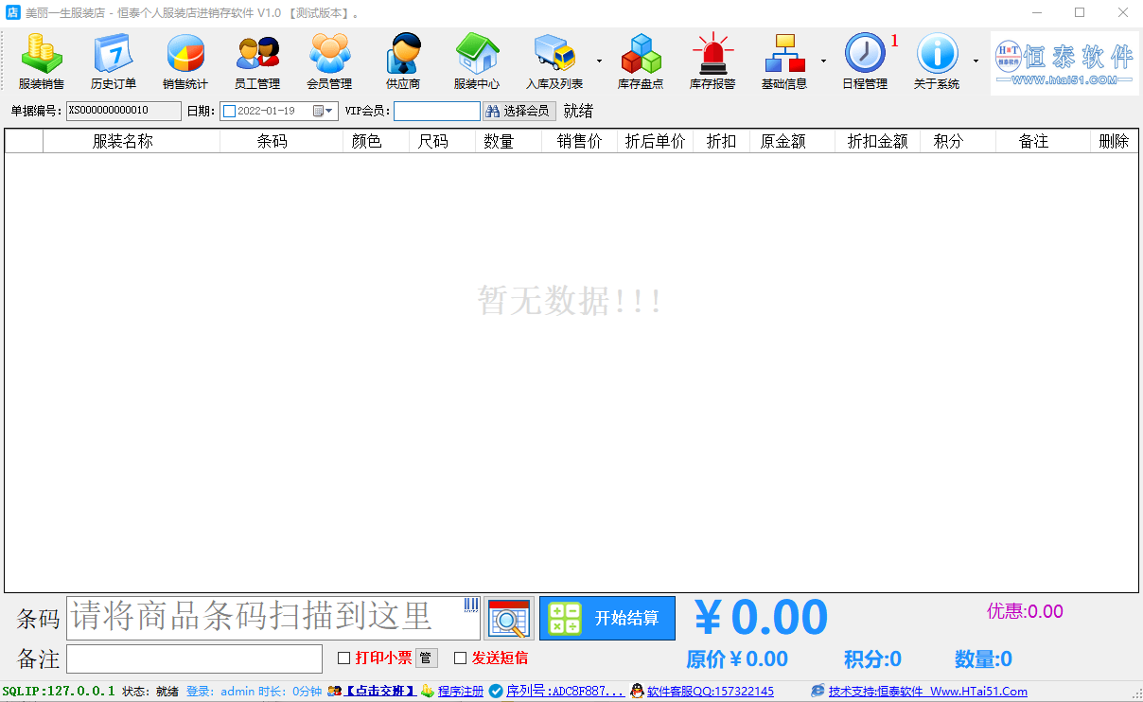
Task: Open 员工管理 staff management
Action: (257, 62)
